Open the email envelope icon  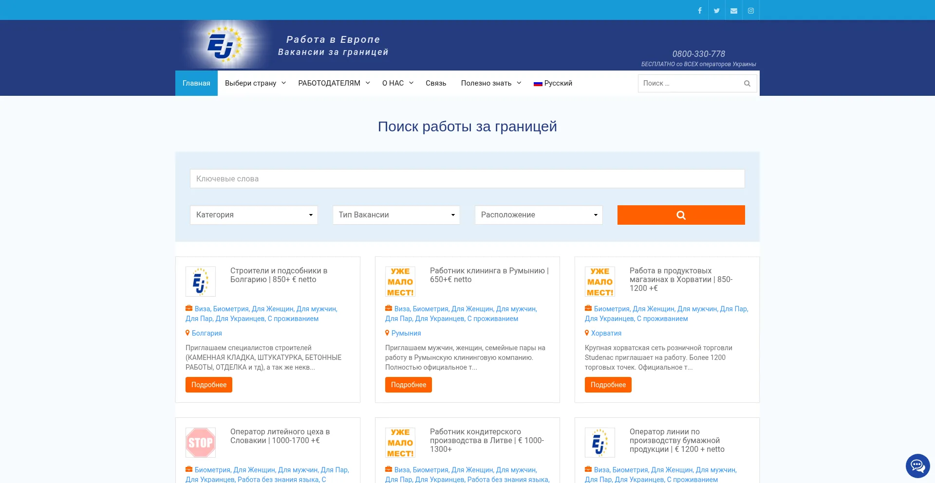733,11
